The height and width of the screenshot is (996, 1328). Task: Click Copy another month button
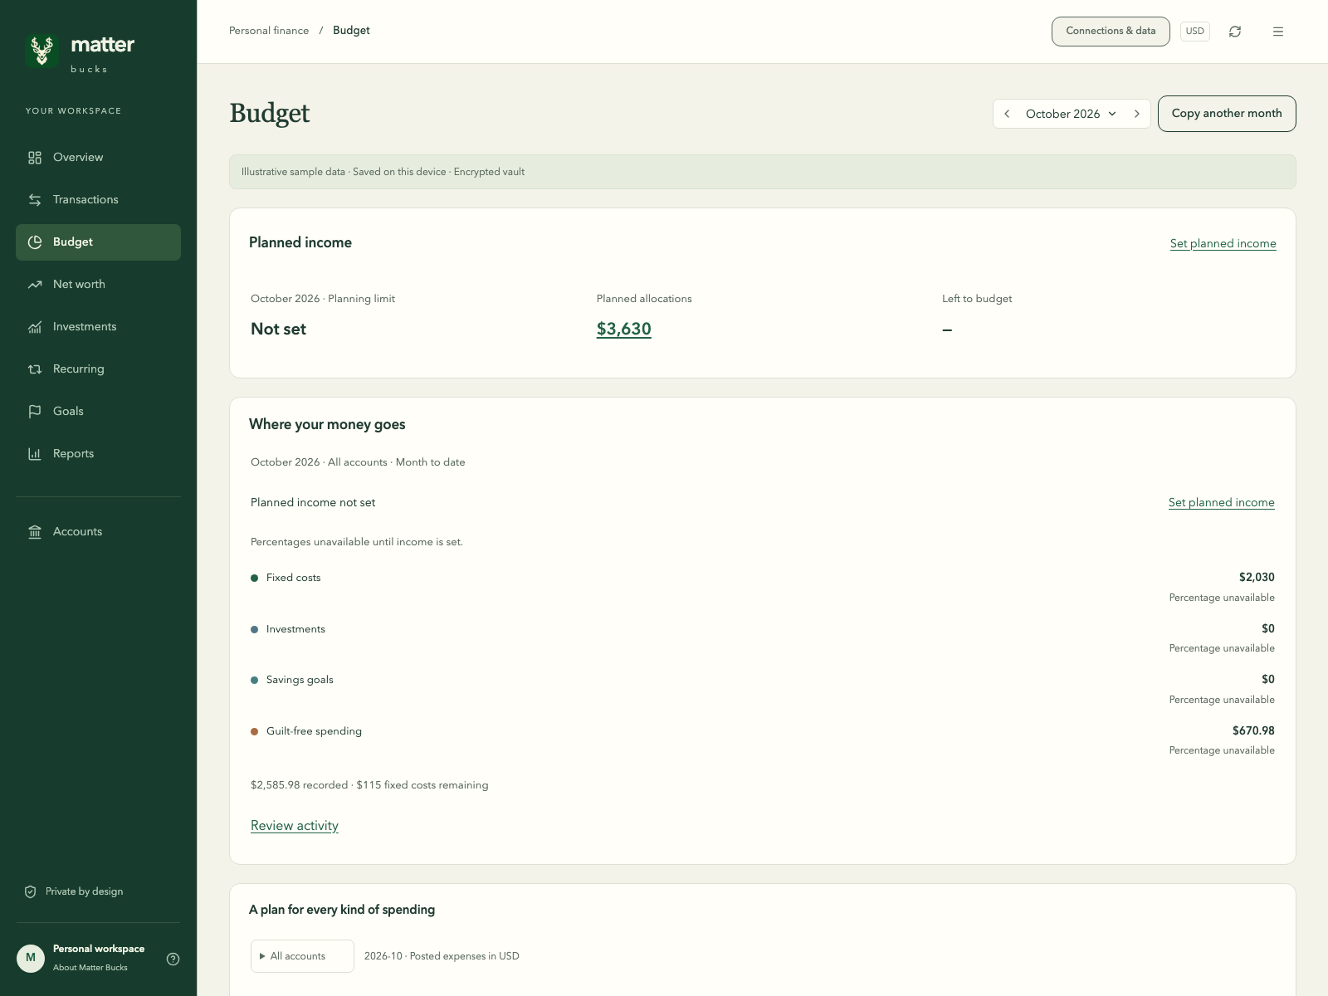[x=1227, y=114]
